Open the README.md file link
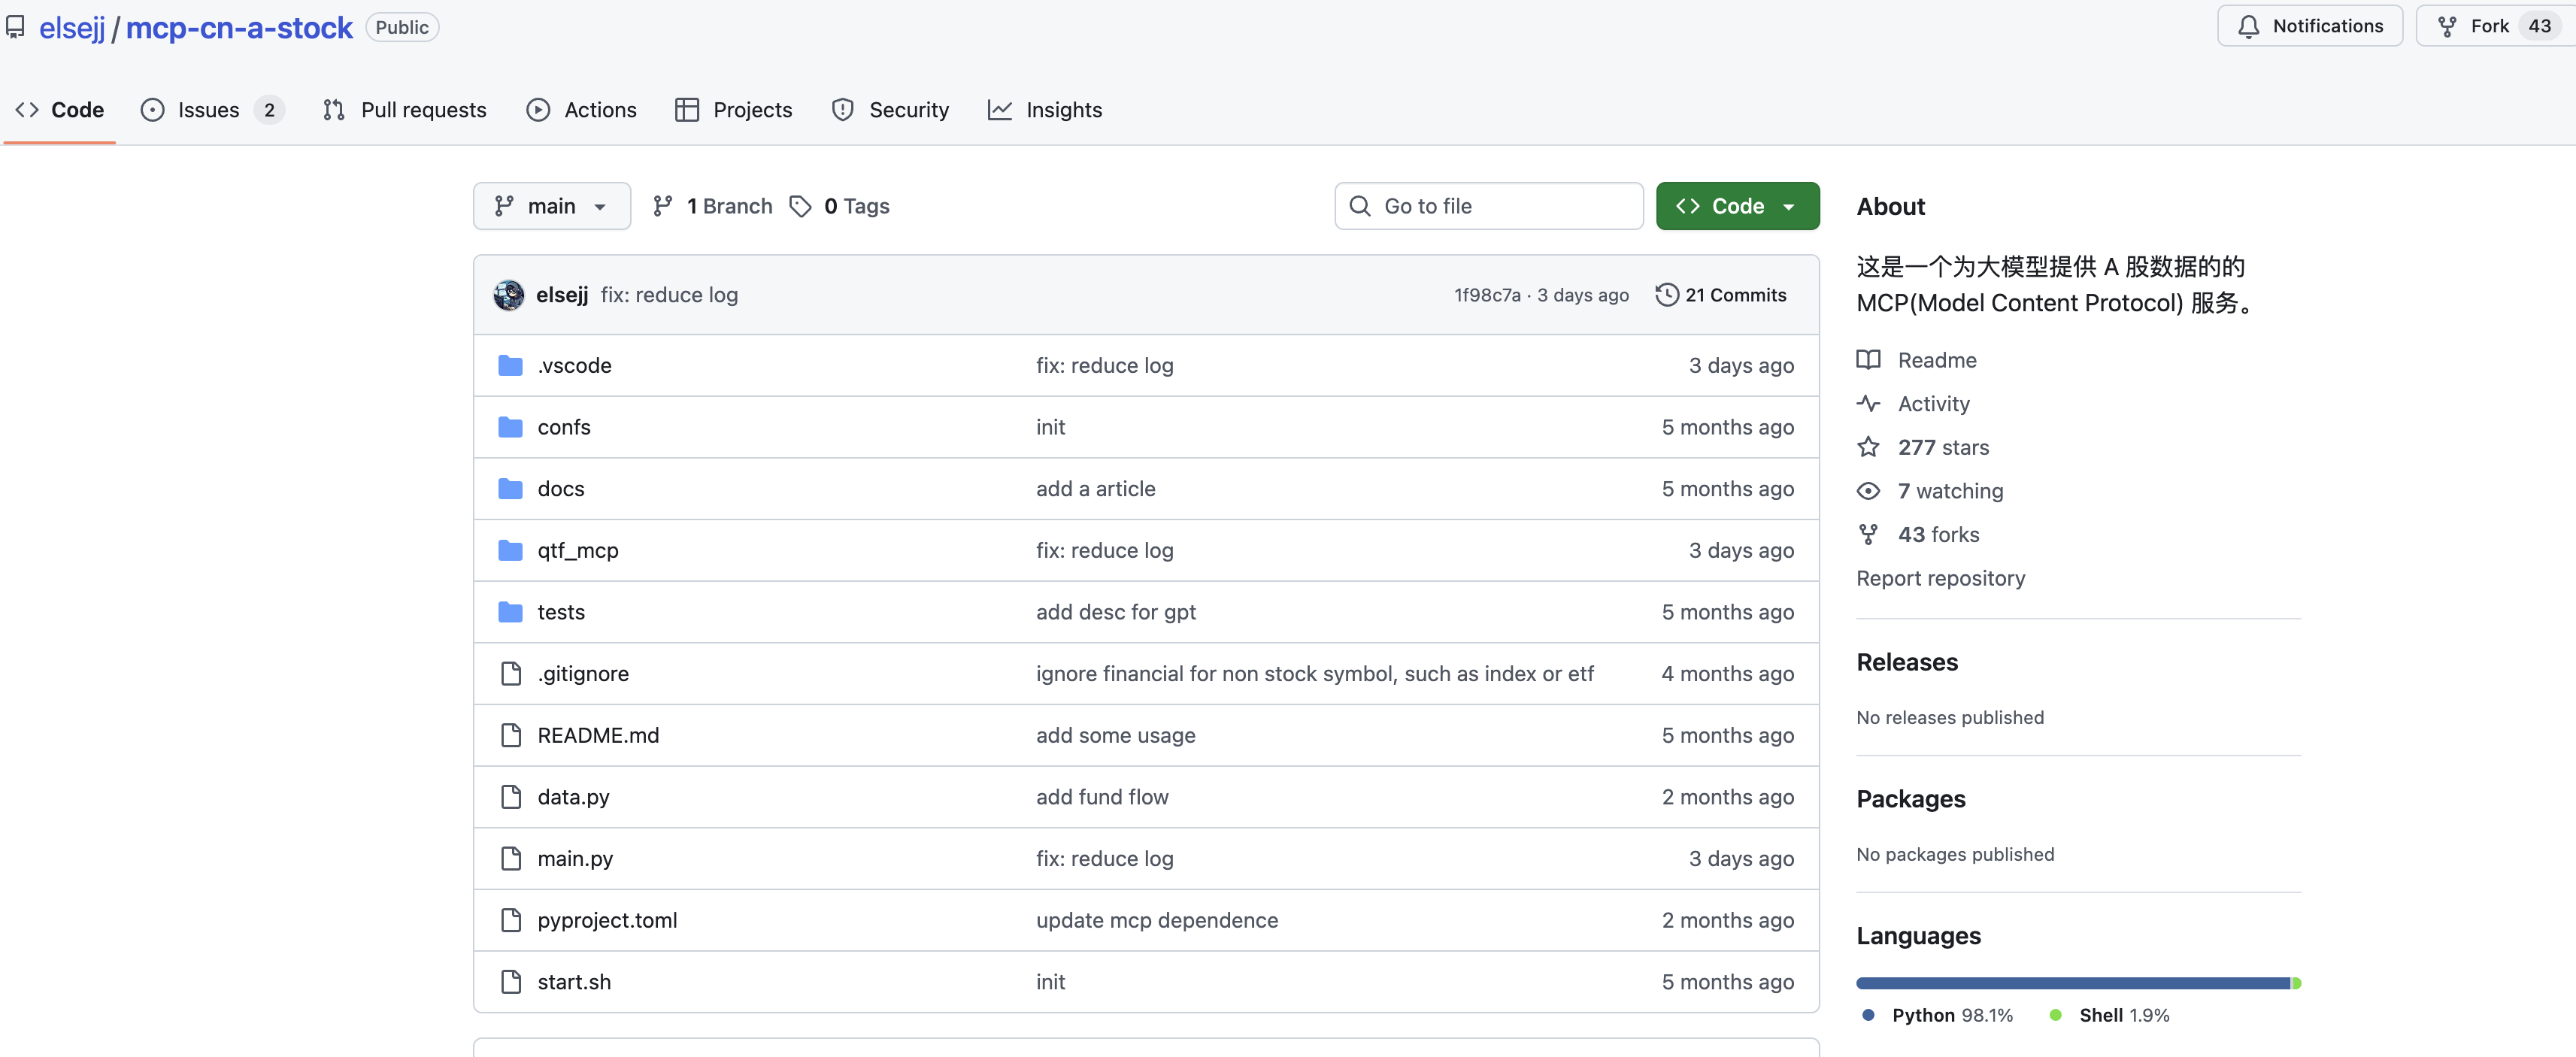Viewport: 2576px width, 1057px height. [x=598, y=736]
